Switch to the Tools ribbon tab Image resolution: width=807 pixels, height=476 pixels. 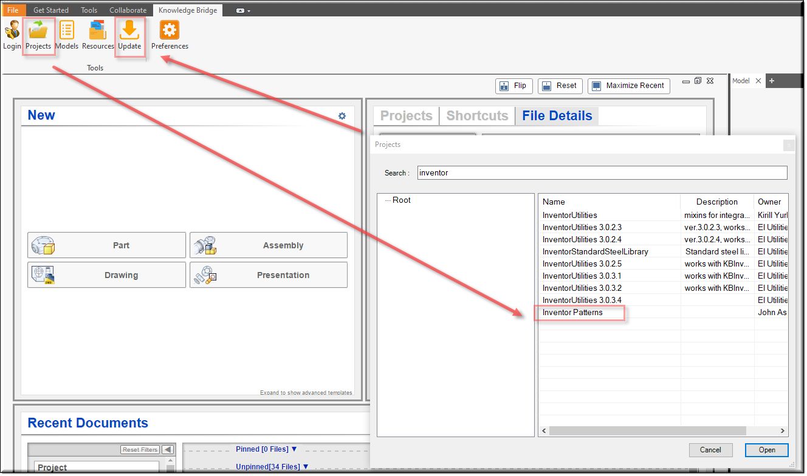point(89,10)
